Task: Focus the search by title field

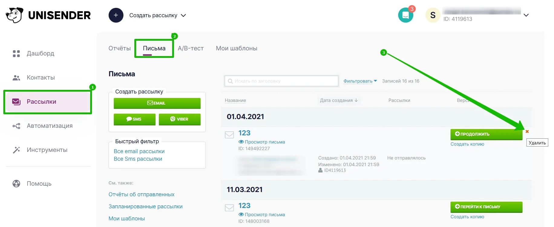Action: [x=281, y=81]
